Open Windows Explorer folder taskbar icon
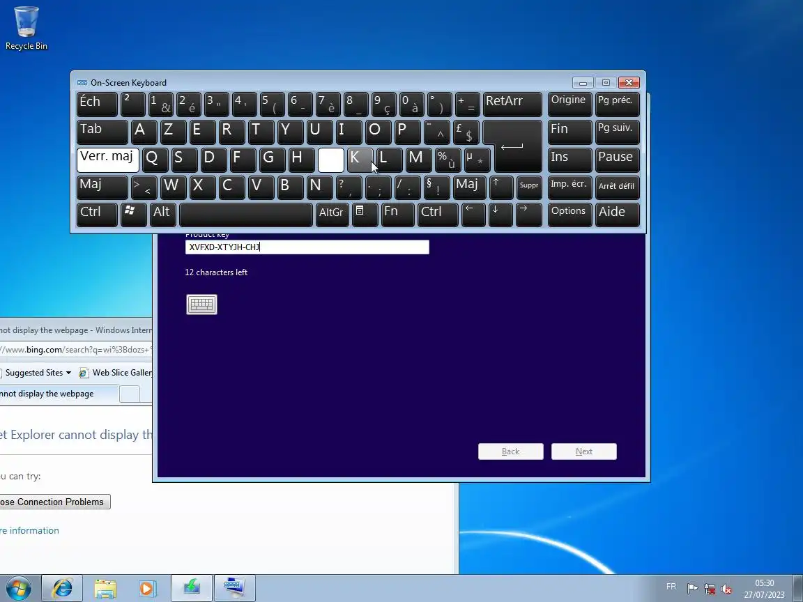Screen dimensions: 803x602 (x=105, y=589)
